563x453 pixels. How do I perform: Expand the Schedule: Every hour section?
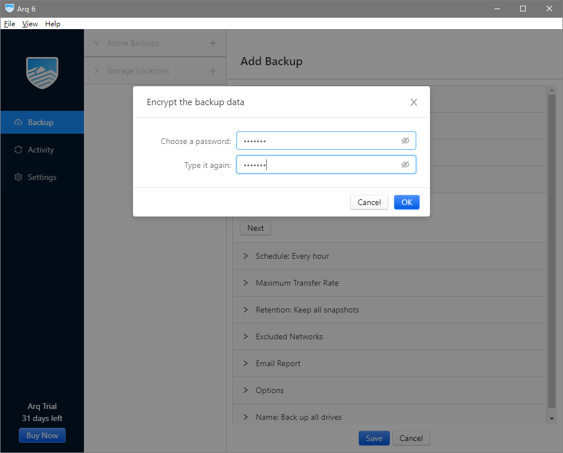(x=246, y=256)
